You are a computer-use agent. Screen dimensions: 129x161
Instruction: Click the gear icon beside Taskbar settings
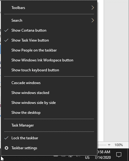click(6, 148)
